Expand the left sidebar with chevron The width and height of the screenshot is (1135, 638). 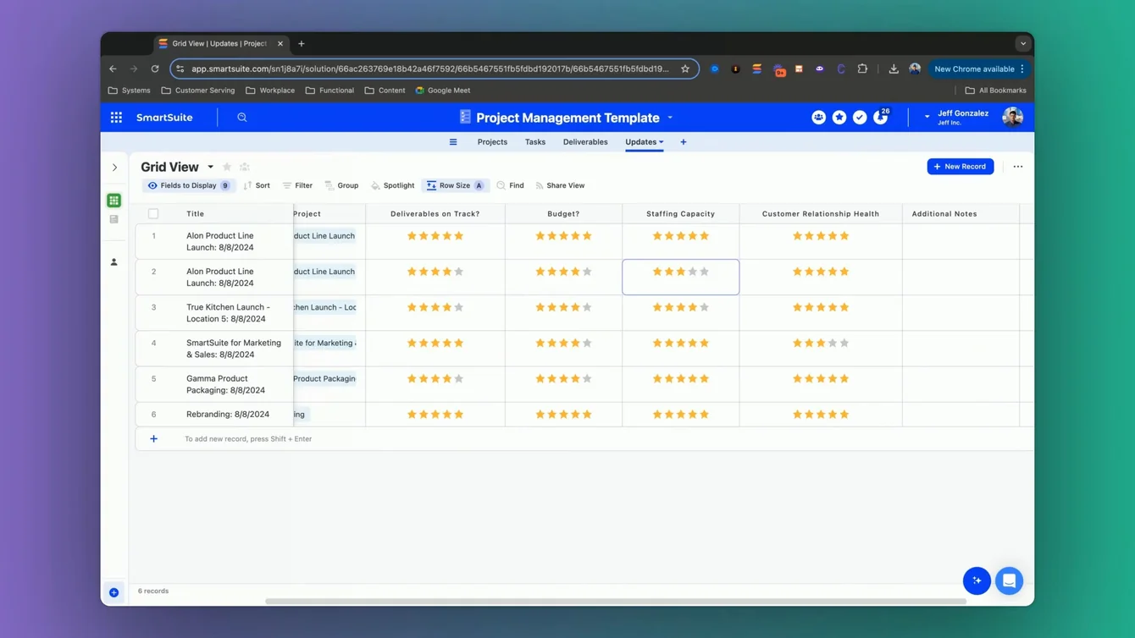(x=114, y=168)
